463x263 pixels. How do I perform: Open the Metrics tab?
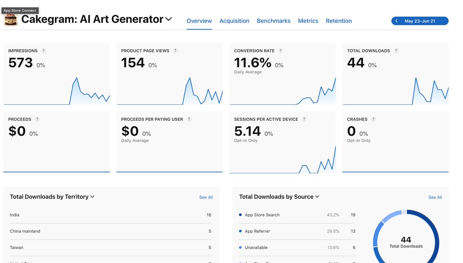tap(308, 21)
